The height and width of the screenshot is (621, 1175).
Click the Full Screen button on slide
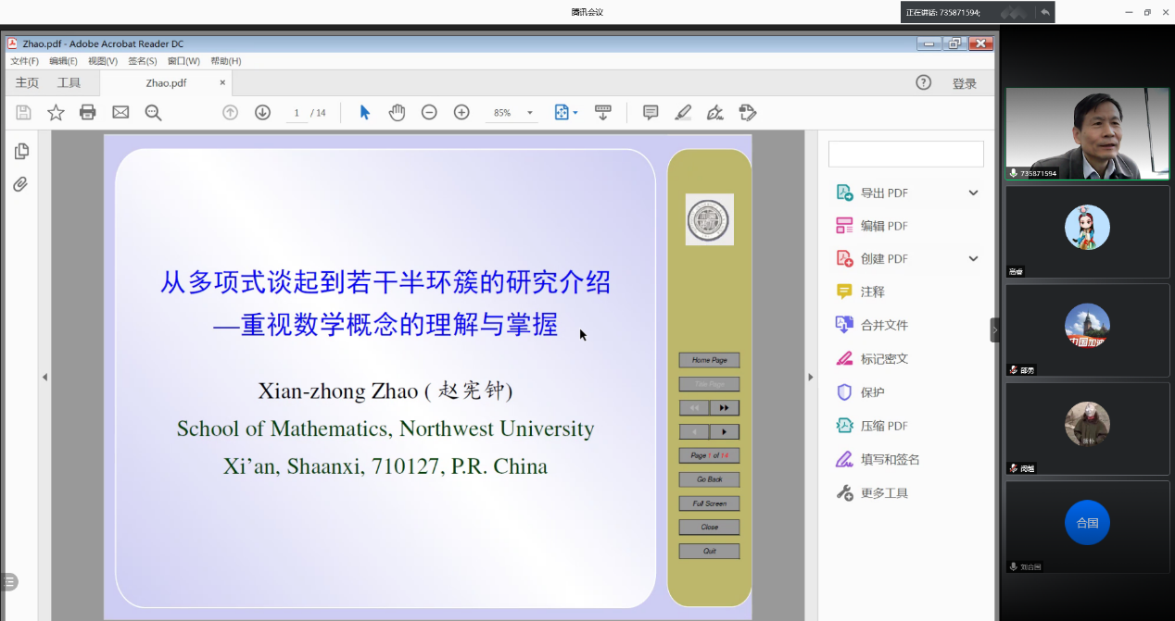point(709,503)
